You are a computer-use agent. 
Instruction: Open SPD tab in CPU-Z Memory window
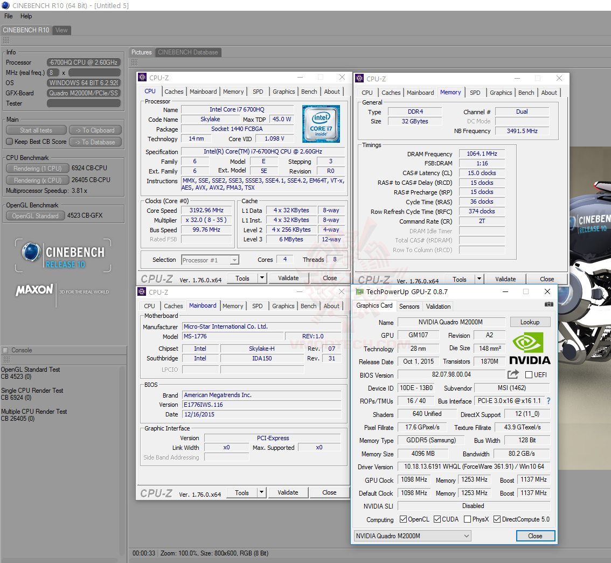click(475, 93)
